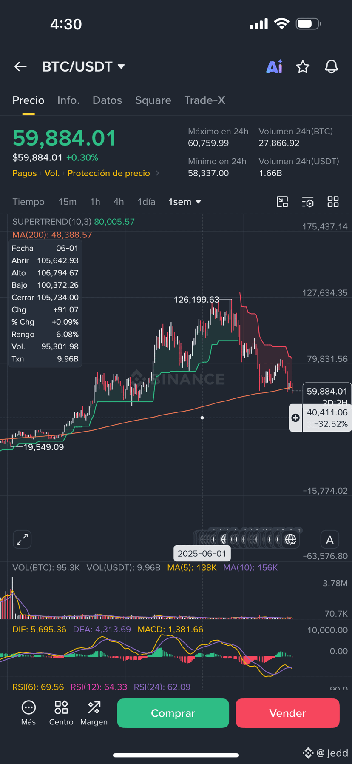Switch chart interval to 1día
The image size is (352, 764).
[146, 202]
